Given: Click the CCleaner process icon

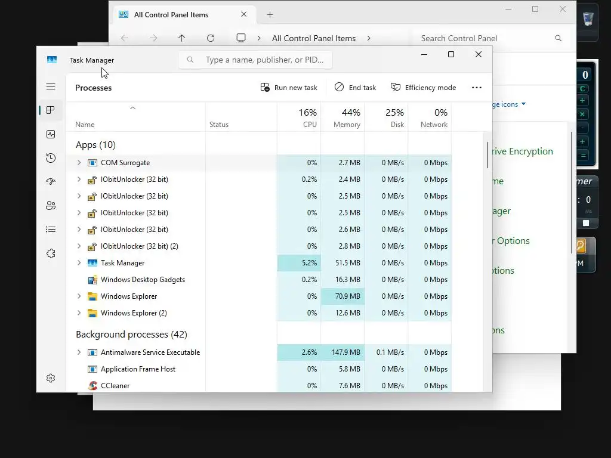Looking at the screenshot, I should tap(92, 386).
